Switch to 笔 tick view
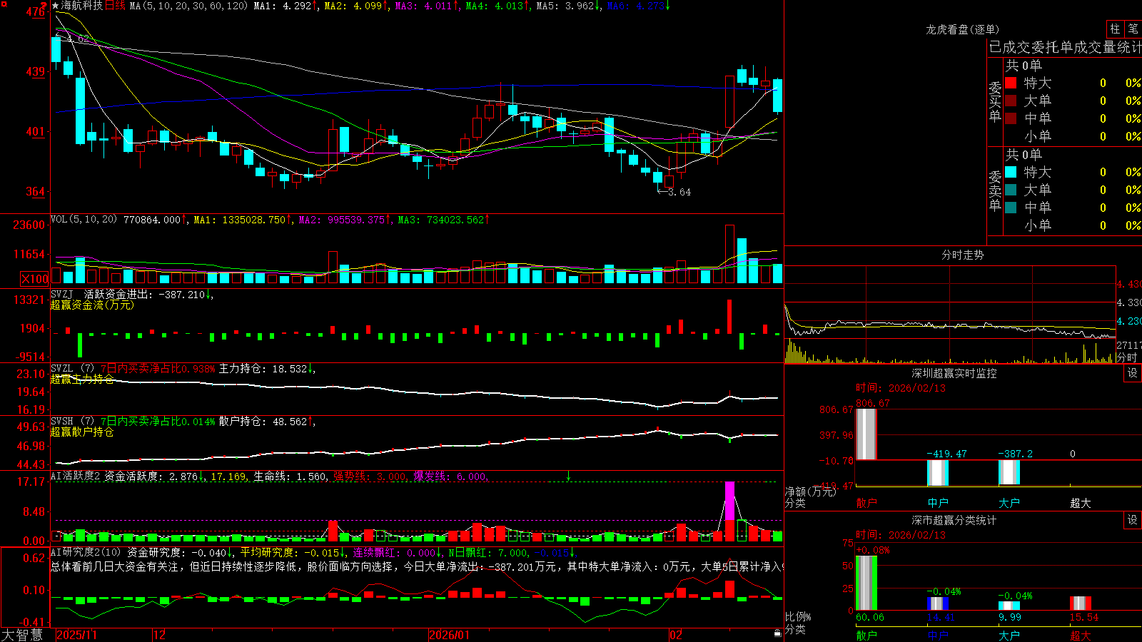This screenshot has width=1142, height=642. pos(1133,29)
